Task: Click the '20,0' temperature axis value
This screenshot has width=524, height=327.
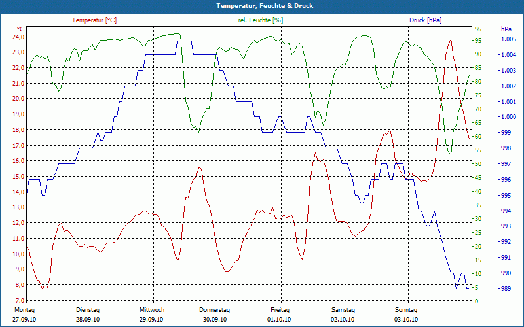Action: (x=19, y=99)
